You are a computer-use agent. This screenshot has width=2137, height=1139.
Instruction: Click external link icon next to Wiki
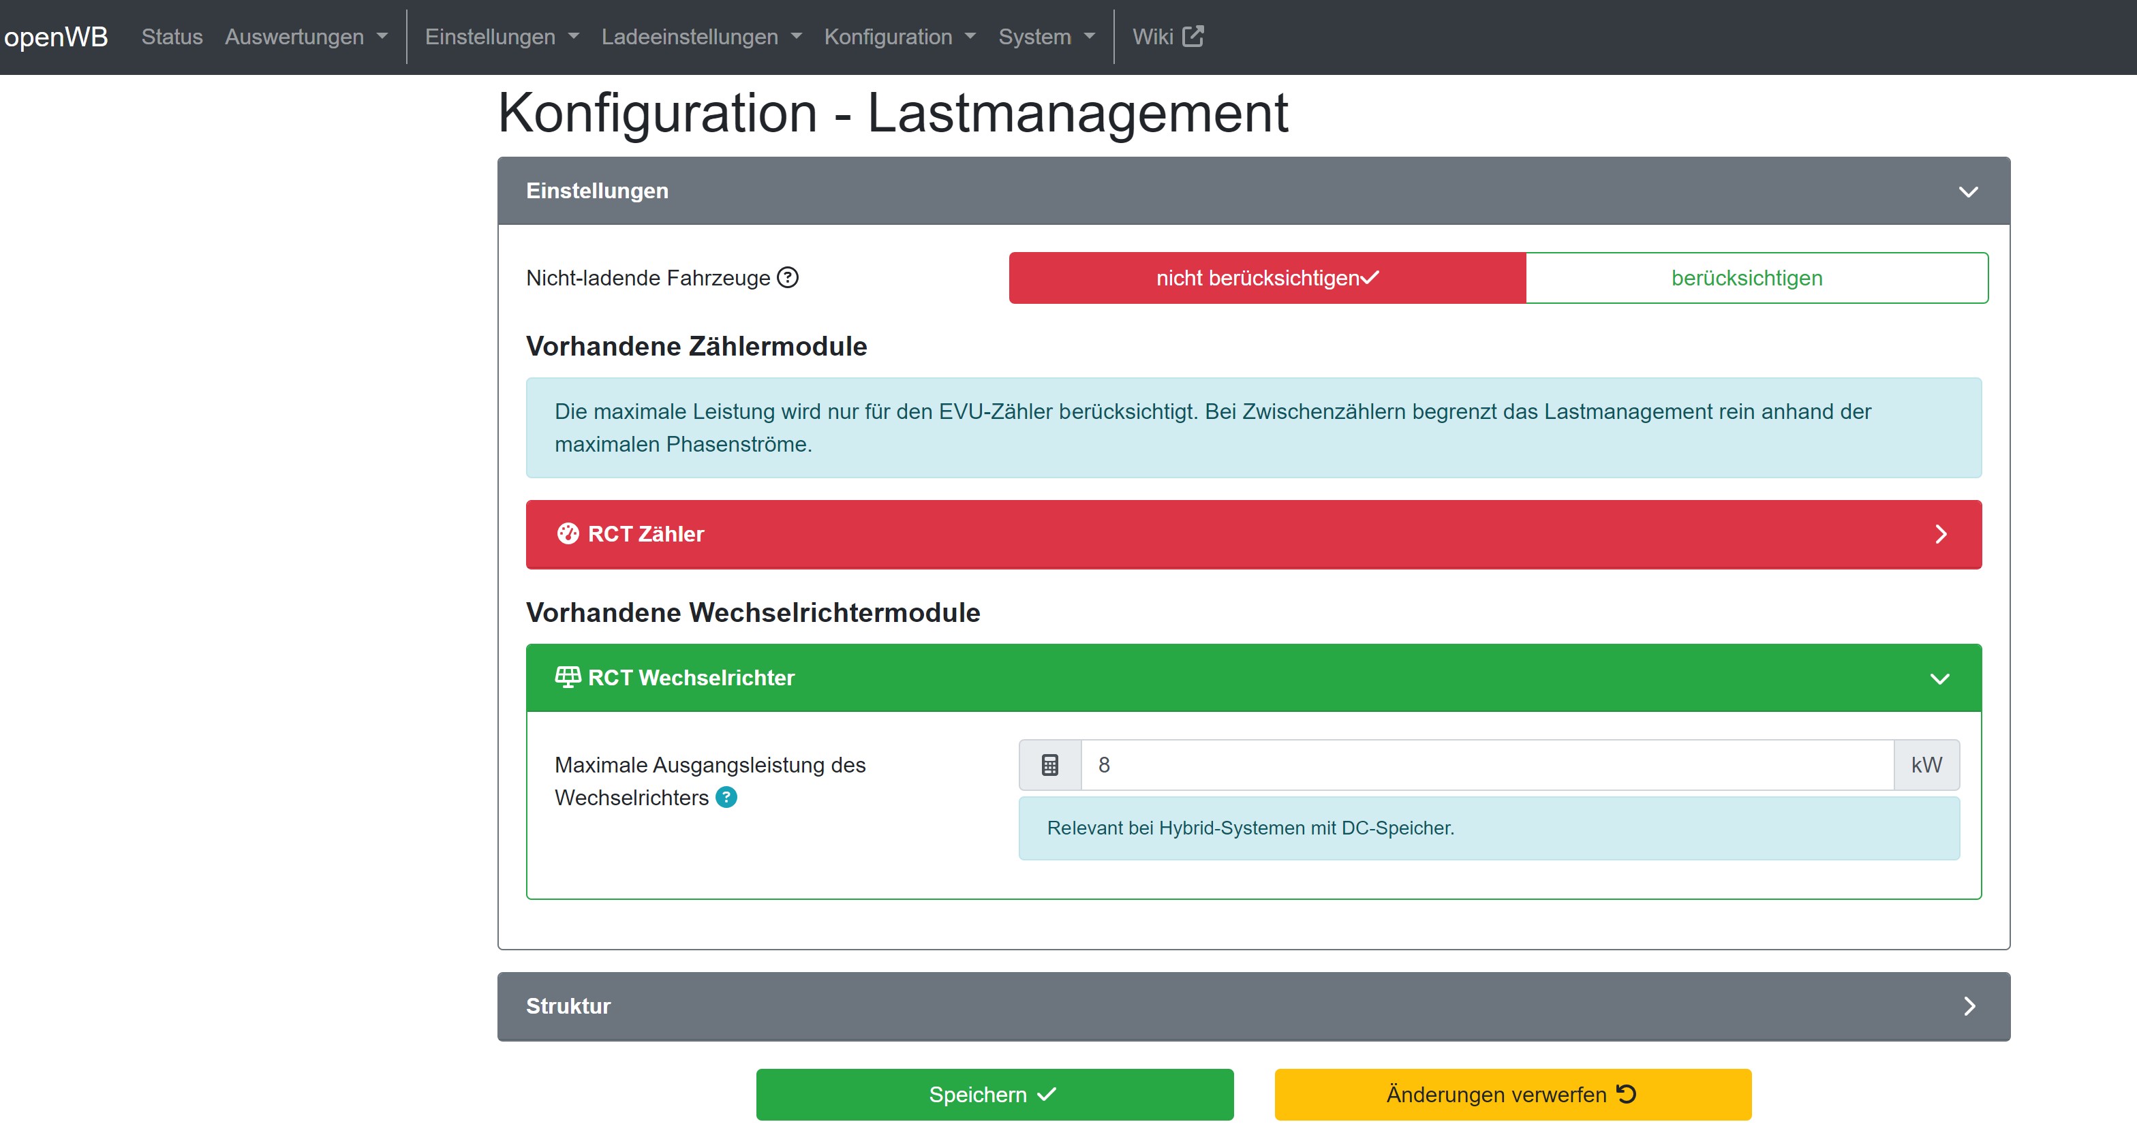click(x=1192, y=37)
